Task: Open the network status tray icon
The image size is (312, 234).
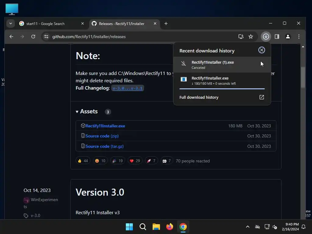Action: pyautogui.click(x=267, y=227)
